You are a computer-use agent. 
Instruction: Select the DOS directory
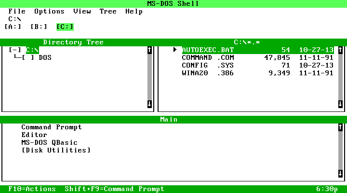tap(45, 57)
